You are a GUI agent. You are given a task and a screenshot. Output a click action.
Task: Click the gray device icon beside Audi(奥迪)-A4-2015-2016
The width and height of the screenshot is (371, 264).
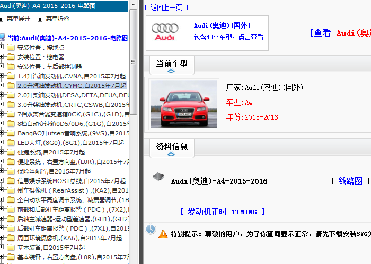158,177
